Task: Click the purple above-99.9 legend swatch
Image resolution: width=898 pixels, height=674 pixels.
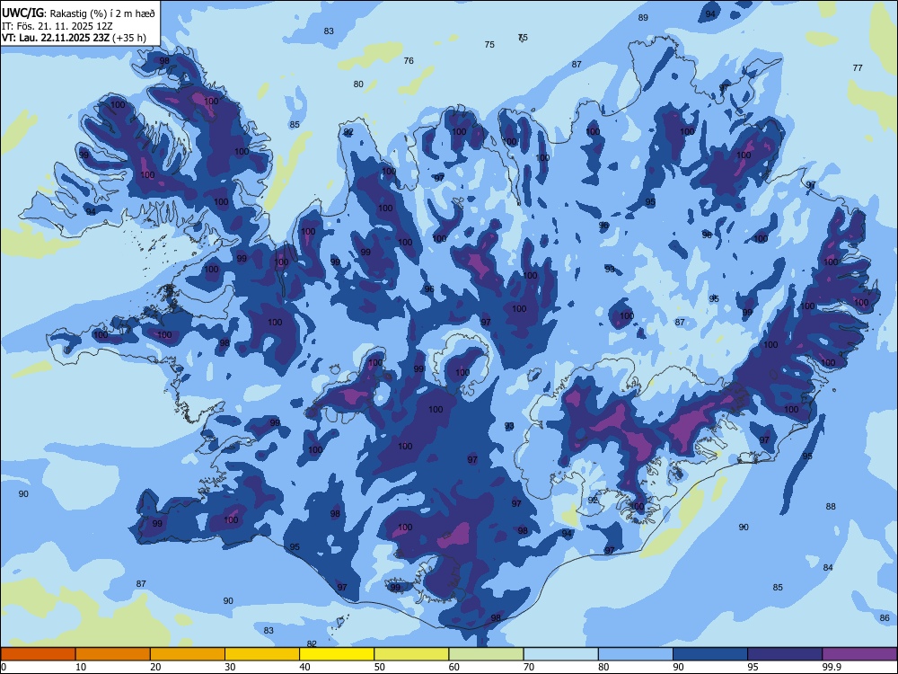Action: click(x=859, y=654)
